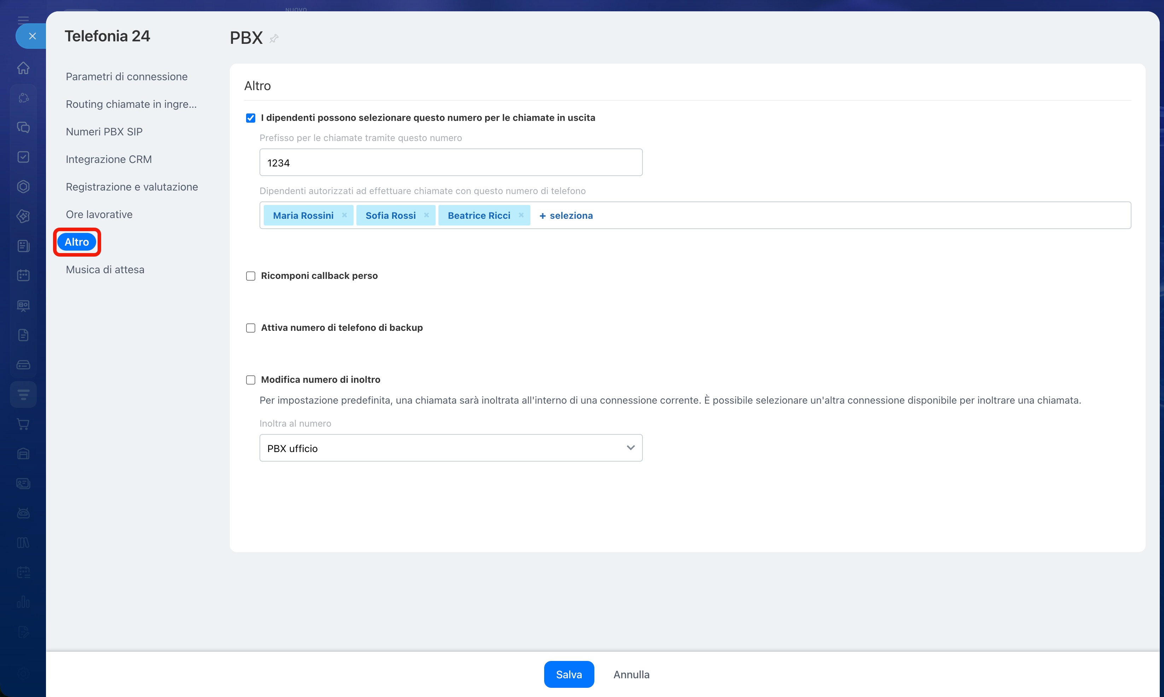1164x697 pixels.
Task: Open the CRM funnel icon in sidebar
Action: pyautogui.click(x=23, y=394)
